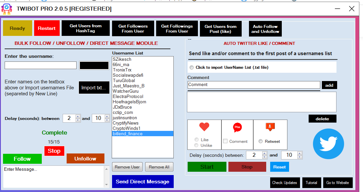363x192 pixels.
Task: Click the red Stop button under Complete
Action: (54, 151)
